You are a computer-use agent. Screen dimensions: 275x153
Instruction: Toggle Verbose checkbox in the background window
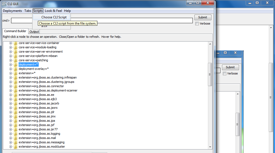[x=224, y=73]
